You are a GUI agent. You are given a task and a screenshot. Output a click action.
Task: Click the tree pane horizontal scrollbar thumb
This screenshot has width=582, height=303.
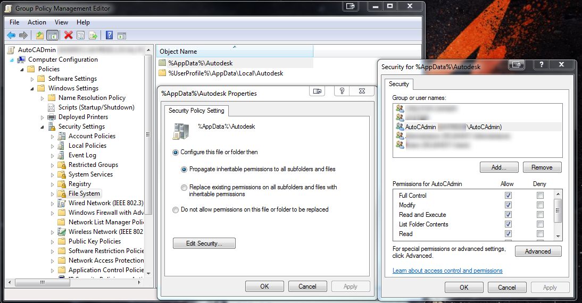tap(43, 283)
